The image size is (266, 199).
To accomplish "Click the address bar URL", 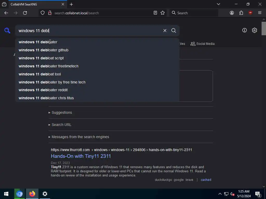I will tap(77, 13).
